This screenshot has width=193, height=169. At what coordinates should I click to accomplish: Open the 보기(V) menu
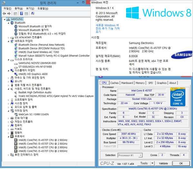(30, 8)
